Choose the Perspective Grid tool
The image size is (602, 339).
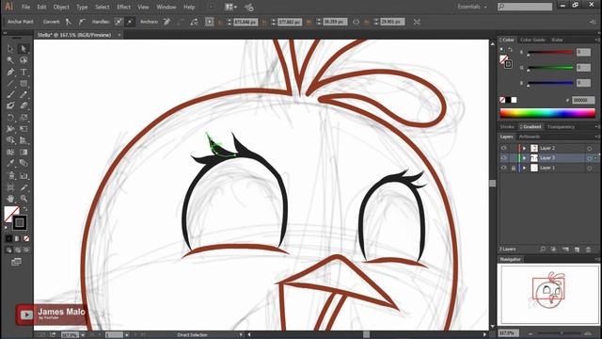[24, 140]
